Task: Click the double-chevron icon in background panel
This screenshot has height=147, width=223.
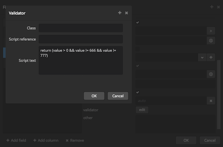Action: coord(211,31)
